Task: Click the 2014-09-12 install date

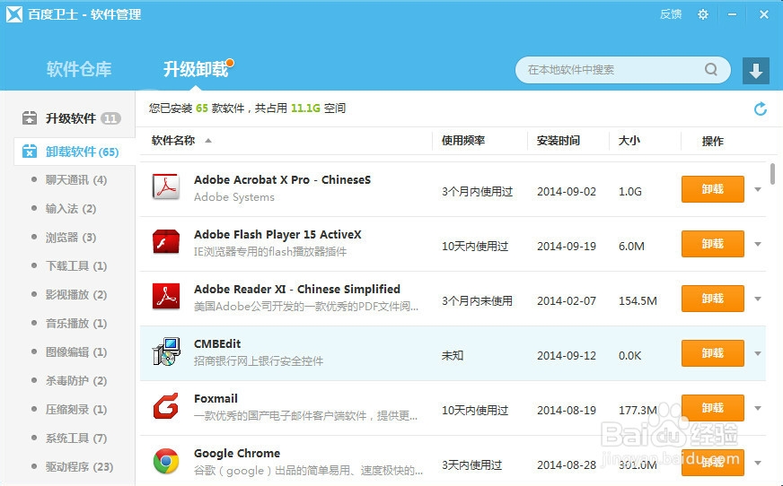Action: pos(567,356)
